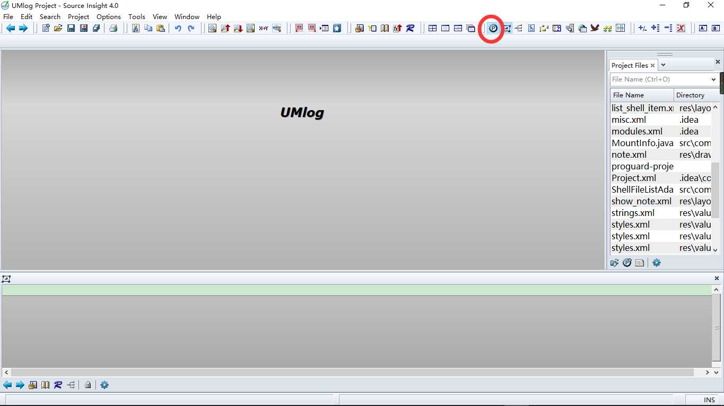Click the +/- toggle outline icon
Image resolution: width=724 pixels, height=406 pixels.
point(642,28)
